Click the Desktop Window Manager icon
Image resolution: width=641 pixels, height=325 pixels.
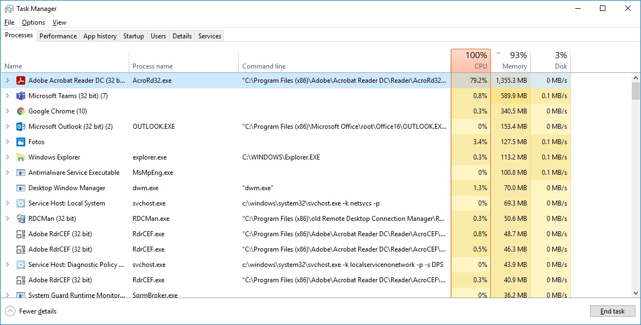pos(20,188)
